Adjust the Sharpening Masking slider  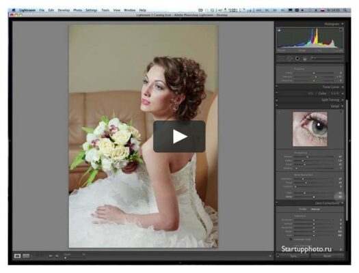314,169
